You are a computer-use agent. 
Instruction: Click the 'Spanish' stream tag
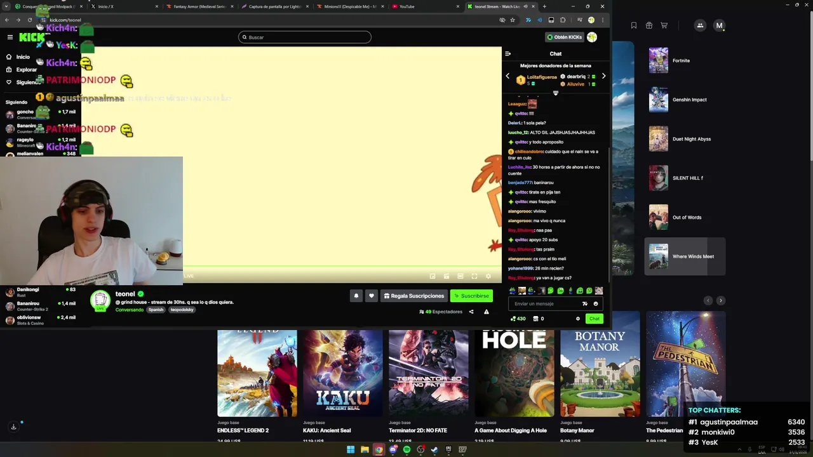(x=156, y=310)
